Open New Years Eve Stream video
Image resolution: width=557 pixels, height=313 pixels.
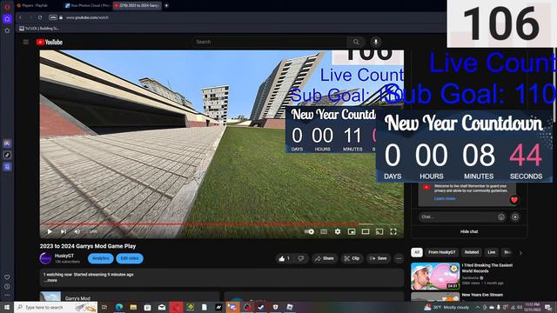tap(482, 295)
